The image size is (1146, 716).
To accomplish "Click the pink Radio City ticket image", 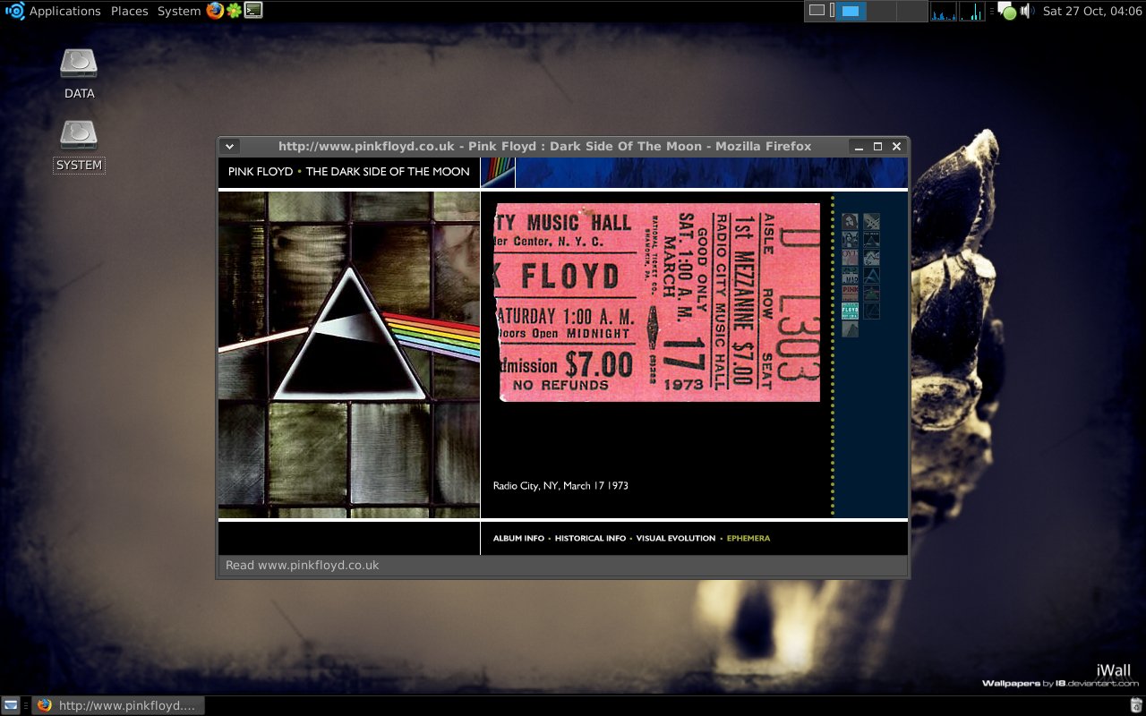I will (x=657, y=303).
